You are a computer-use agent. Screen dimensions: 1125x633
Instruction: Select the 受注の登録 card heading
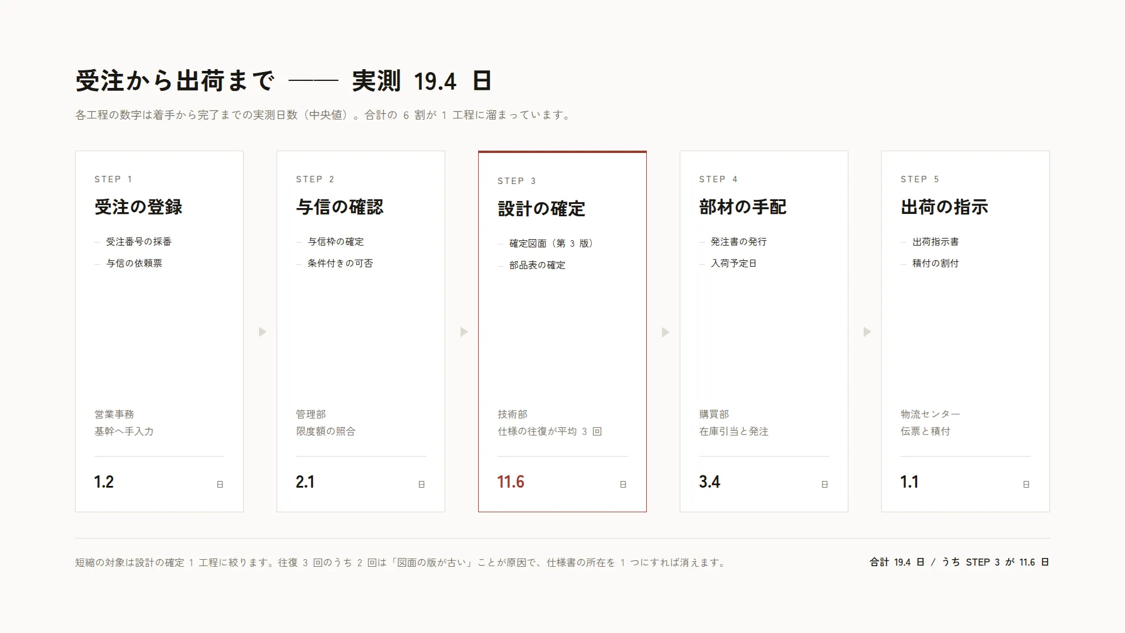click(138, 207)
